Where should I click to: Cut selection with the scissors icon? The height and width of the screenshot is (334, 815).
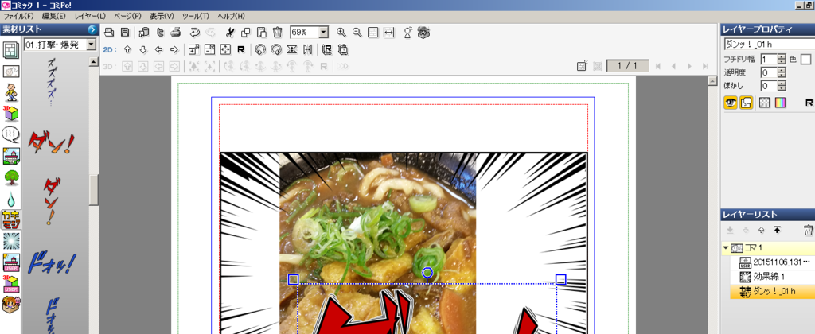(x=229, y=32)
